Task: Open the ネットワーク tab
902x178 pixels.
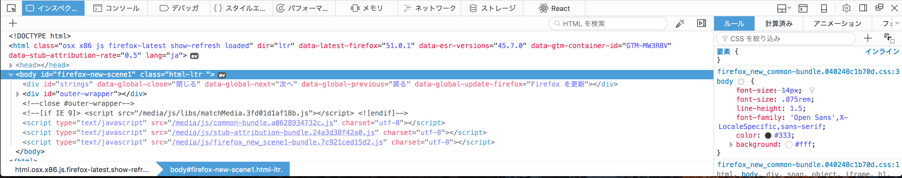Action: coord(429,8)
